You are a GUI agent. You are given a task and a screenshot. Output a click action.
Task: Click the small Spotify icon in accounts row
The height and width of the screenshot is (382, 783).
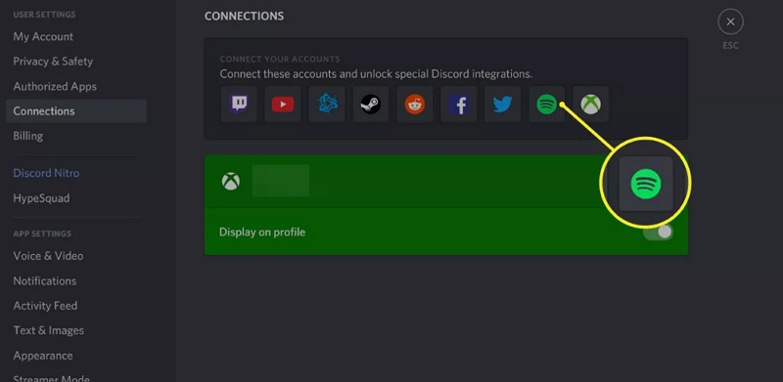547,105
